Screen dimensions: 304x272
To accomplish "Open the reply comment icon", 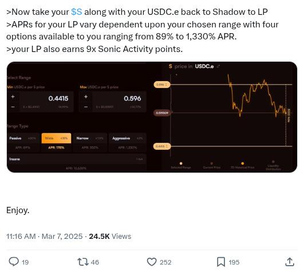I will [x=14, y=262].
